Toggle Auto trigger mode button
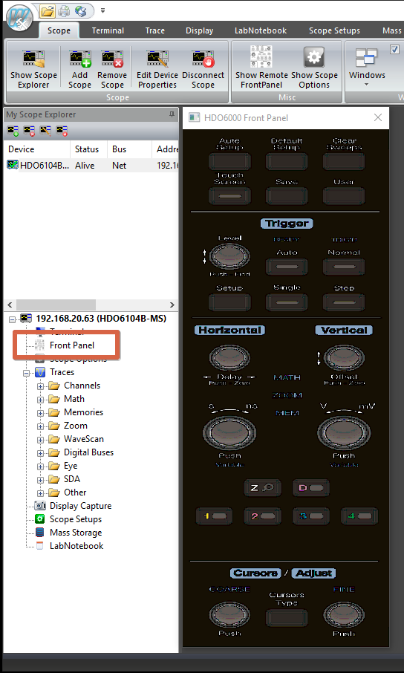Image resolution: width=404 pixels, height=673 pixels. tap(287, 267)
